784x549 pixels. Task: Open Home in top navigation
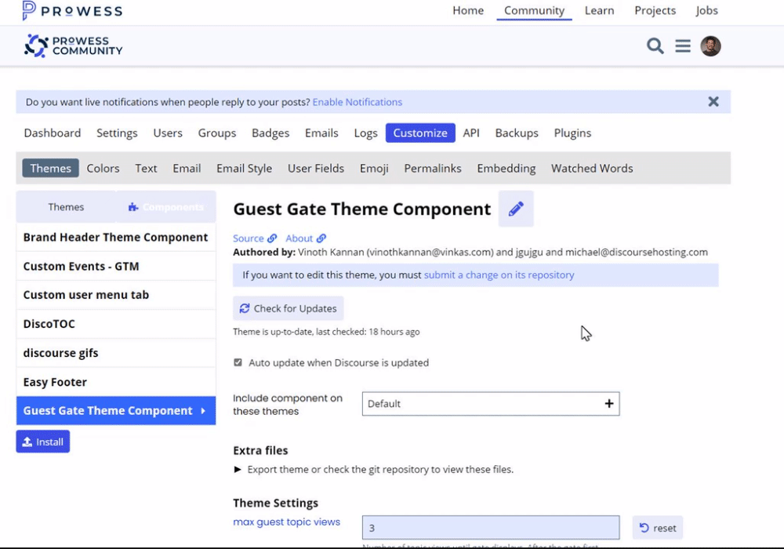click(x=468, y=10)
